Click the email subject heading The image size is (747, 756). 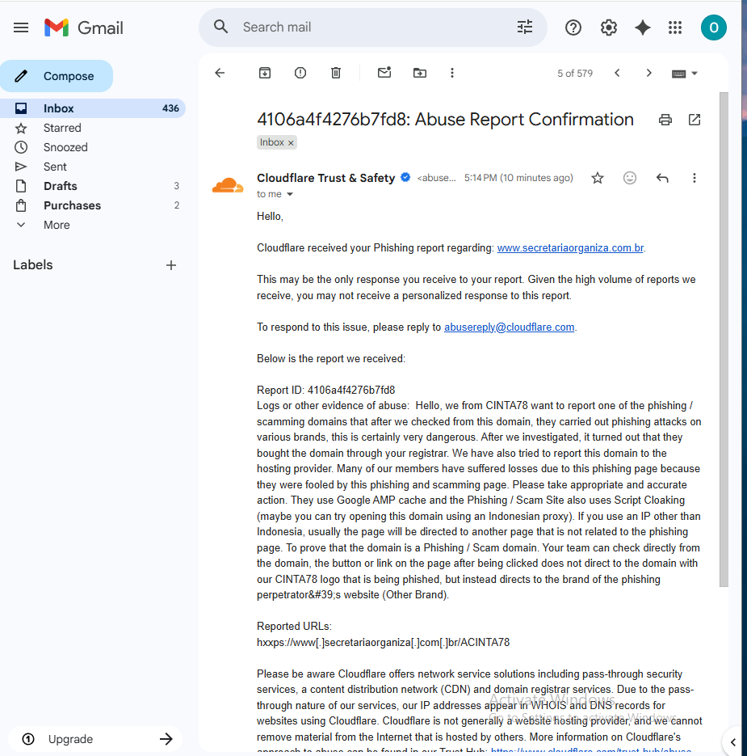(x=445, y=119)
